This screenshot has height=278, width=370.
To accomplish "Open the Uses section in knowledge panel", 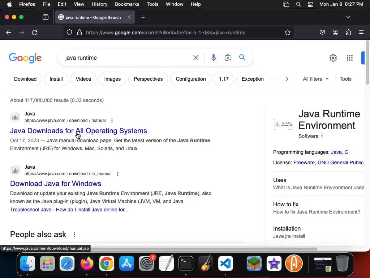I will pyautogui.click(x=319, y=184).
